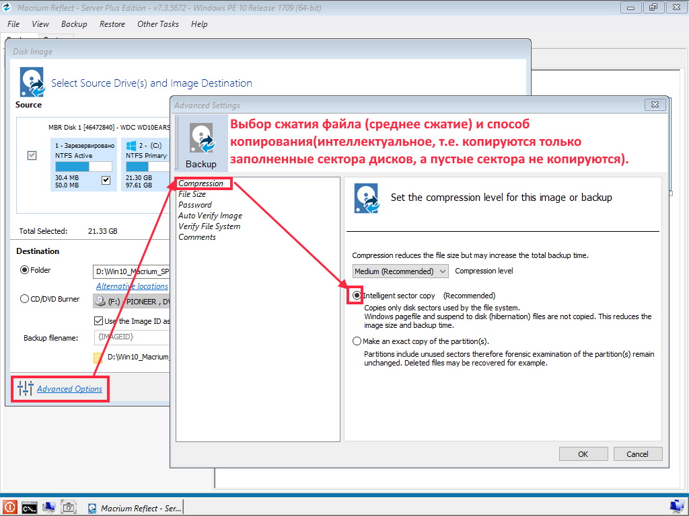
Task: Click Cancel in Advanced Settings
Action: click(637, 454)
